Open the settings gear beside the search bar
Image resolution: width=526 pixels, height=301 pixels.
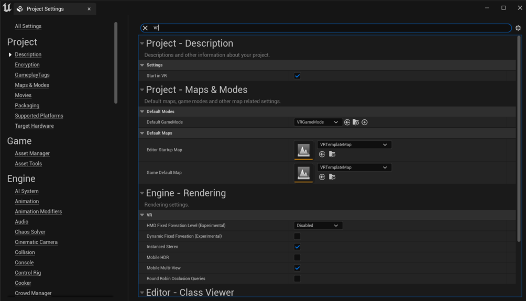click(x=518, y=28)
